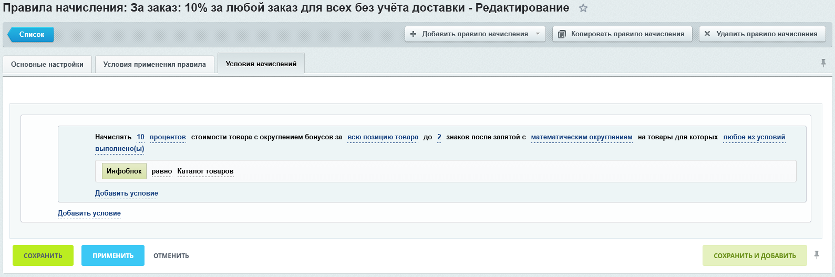Change любое из условий logic selector
The image size is (835, 277).
(x=754, y=137)
